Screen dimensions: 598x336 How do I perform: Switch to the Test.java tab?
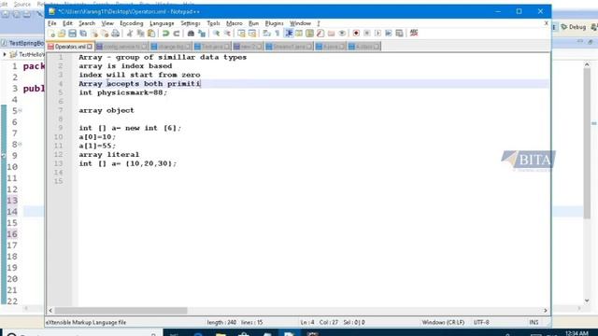tap(212, 47)
